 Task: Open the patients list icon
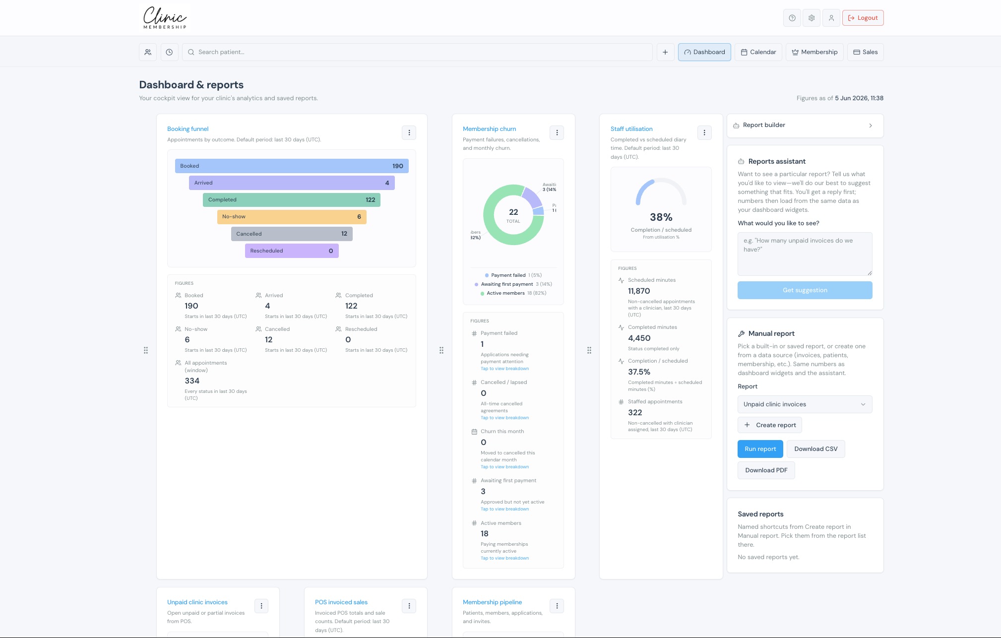click(148, 52)
